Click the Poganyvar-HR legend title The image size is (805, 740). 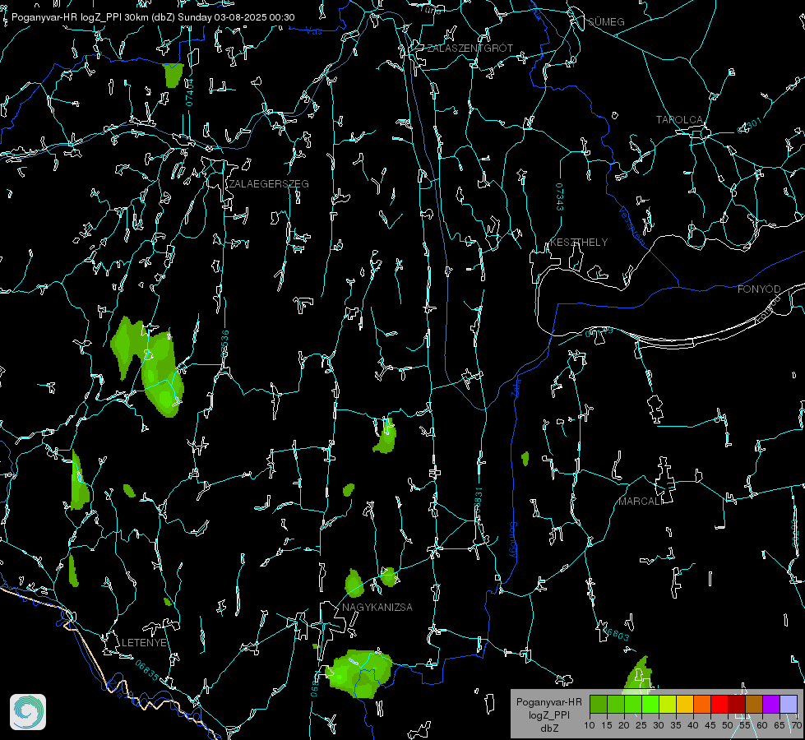(548, 701)
